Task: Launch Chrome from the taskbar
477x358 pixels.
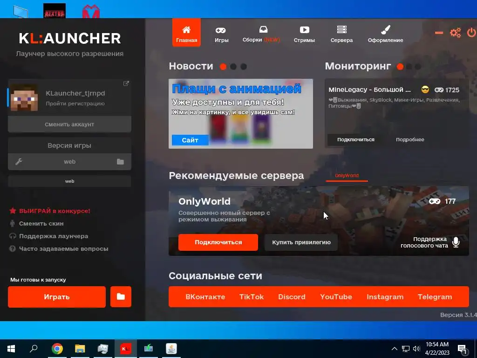Action: tap(57, 349)
